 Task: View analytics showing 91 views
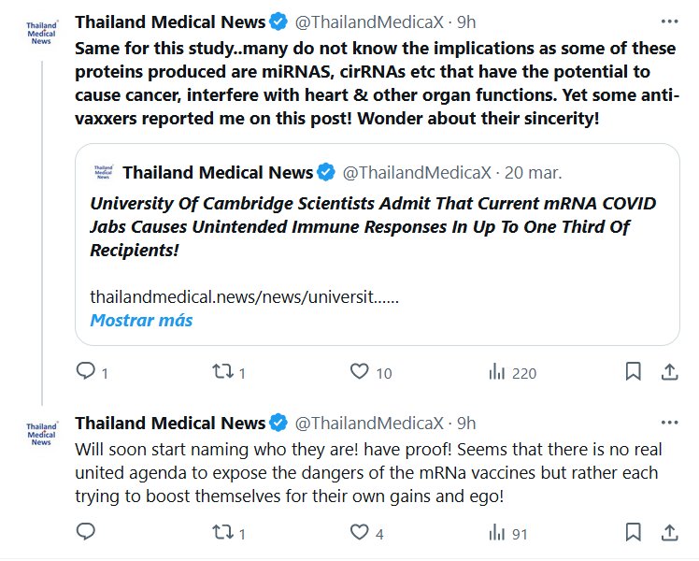[497, 533]
